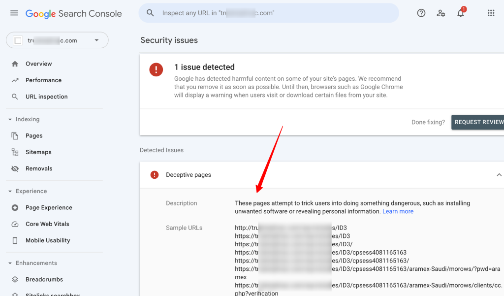Open Mobile Usability report
This screenshot has width=504, height=296.
[x=48, y=240]
